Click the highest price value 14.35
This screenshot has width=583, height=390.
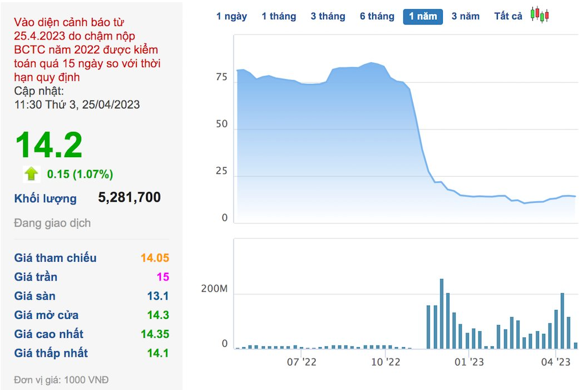tap(155, 334)
